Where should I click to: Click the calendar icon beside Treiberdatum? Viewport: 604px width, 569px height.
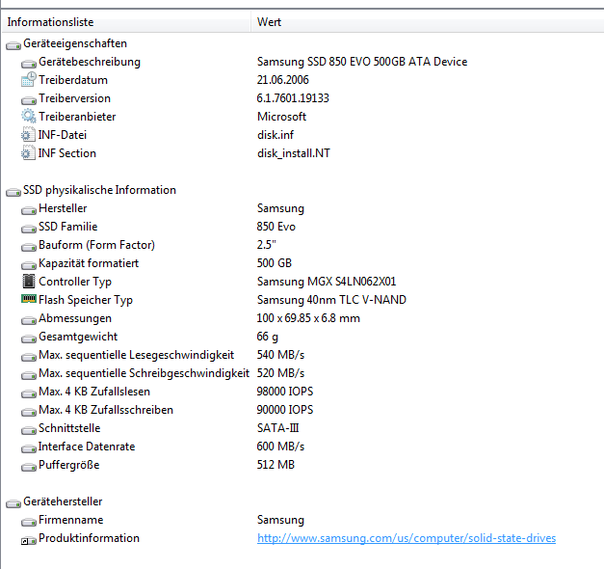click(29, 79)
